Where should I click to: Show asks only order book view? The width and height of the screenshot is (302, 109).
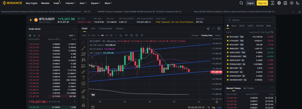click(39, 36)
